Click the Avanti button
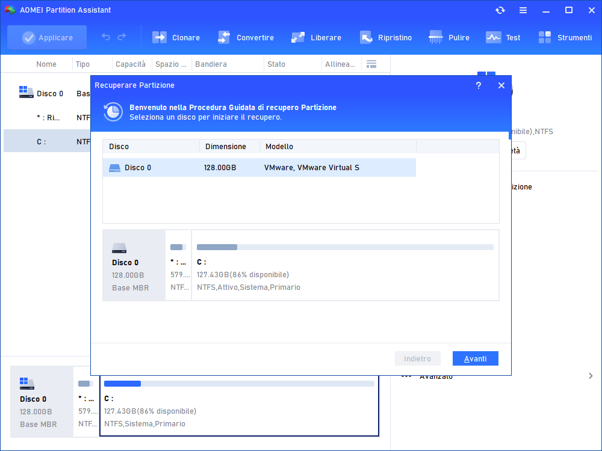Screen dimensions: 602x451 [476, 358]
